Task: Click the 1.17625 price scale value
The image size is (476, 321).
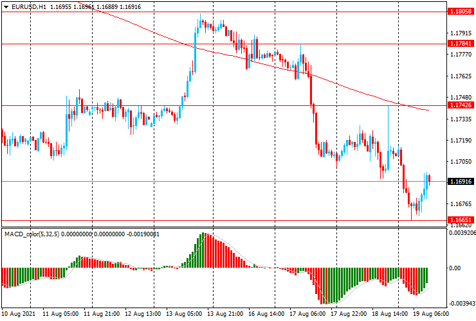Action: pos(461,76)
